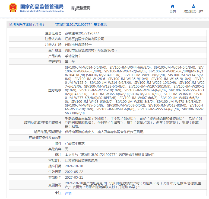This screenshot has width=209, height=199.
Task: Click the 产品储存条件及有效期 label
Action: click(x=45, y=138)
